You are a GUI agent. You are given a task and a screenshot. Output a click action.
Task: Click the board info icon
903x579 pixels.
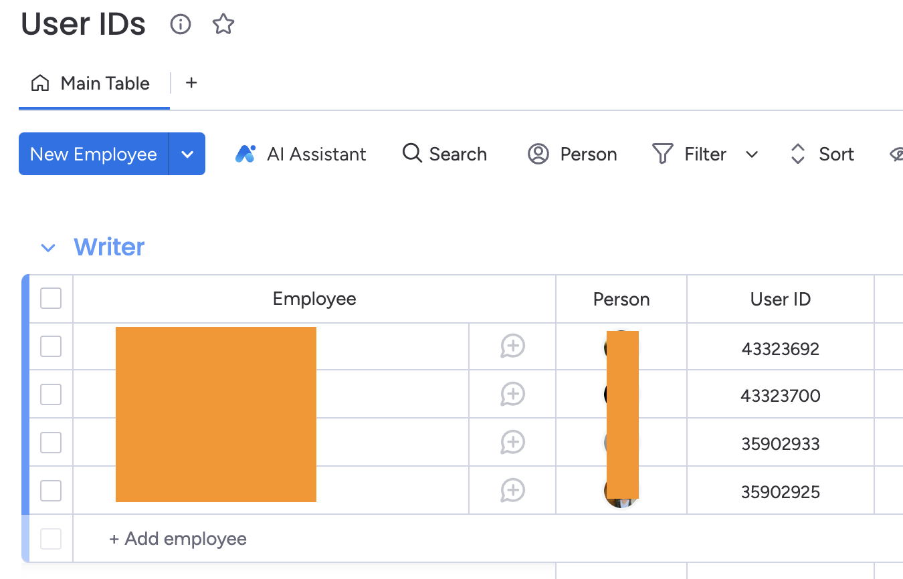tap(181, 25)
